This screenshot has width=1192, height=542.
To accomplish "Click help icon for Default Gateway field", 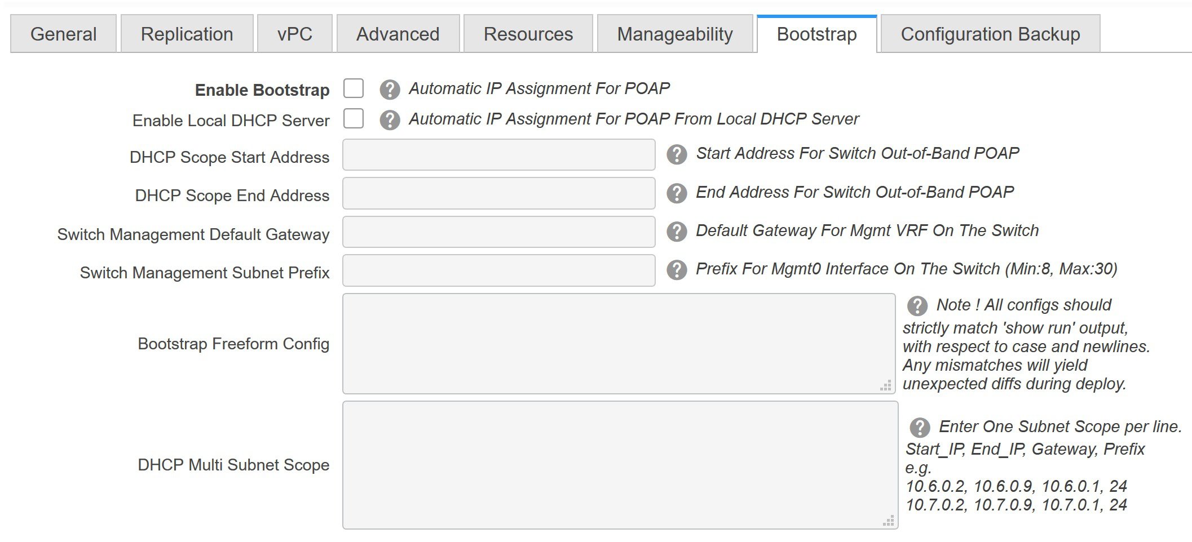I will pos(677,232).
